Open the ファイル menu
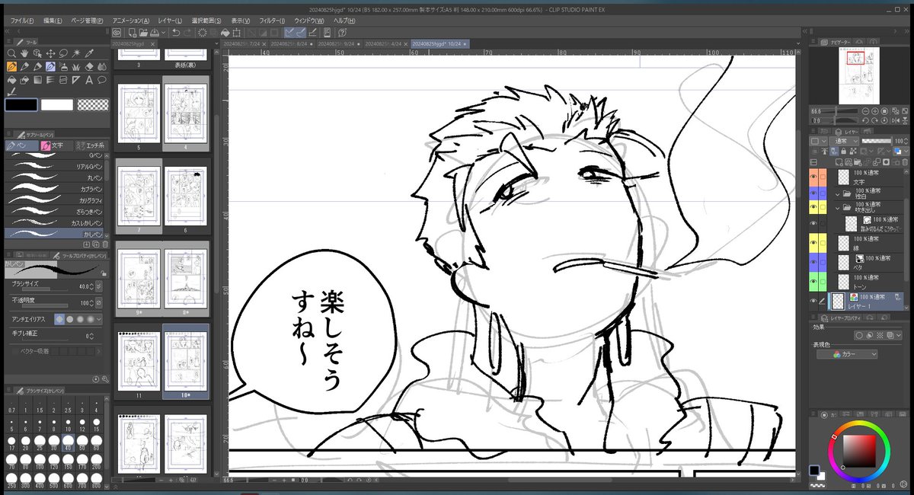 tap(22, 20)
